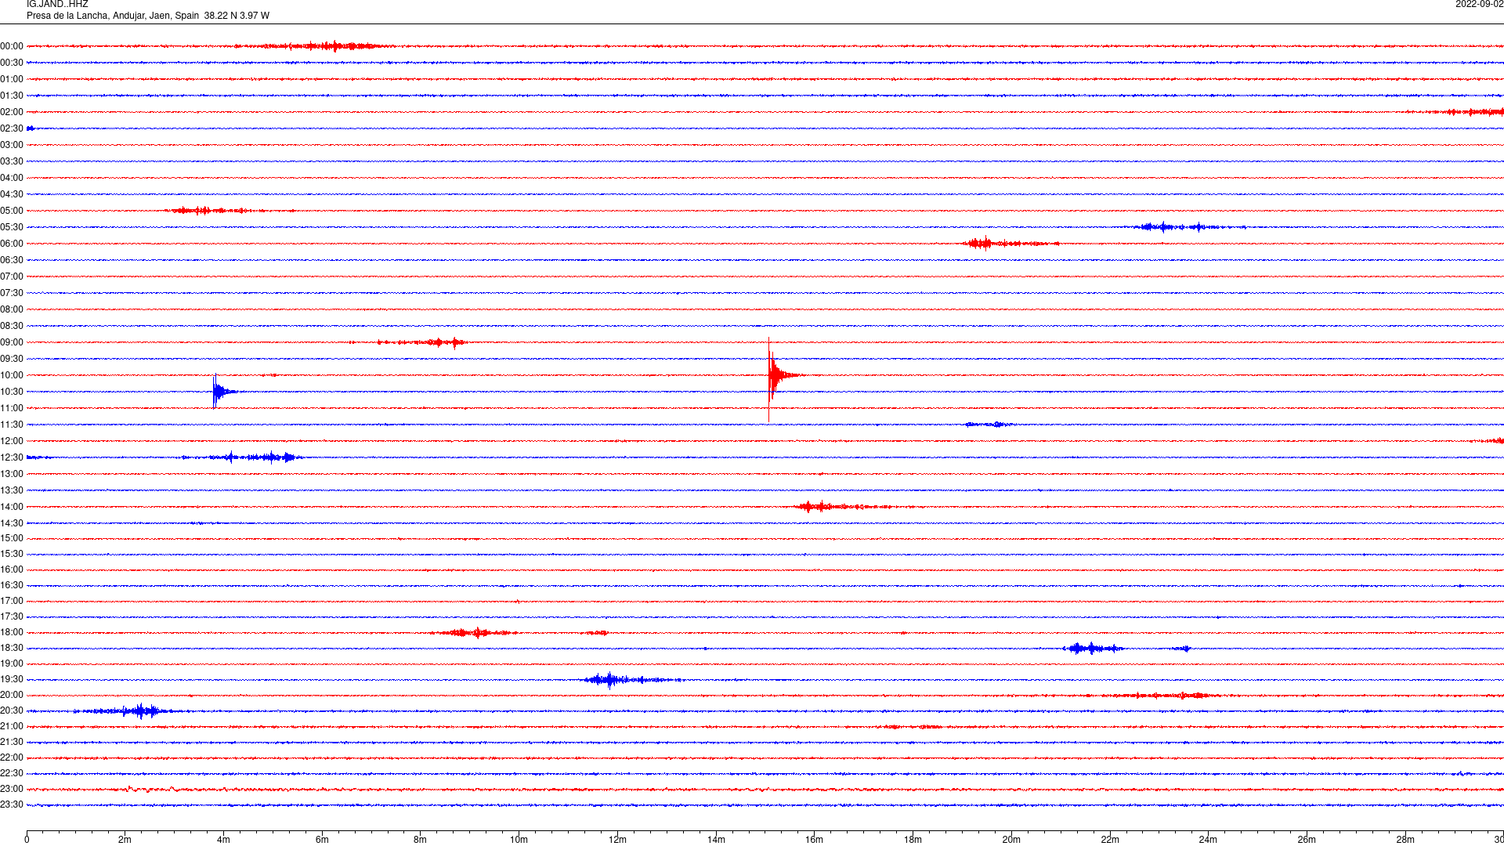Click the 28m tick label on time axis

click(x=1405, y=840)
